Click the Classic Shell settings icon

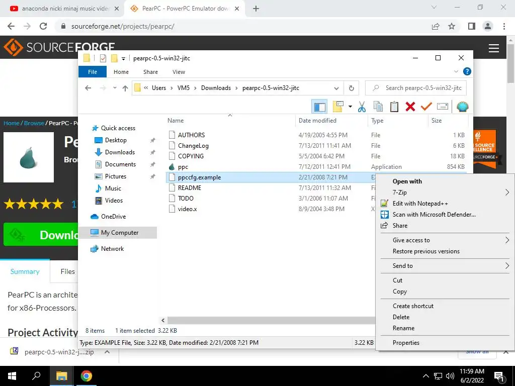pos(463,107)
